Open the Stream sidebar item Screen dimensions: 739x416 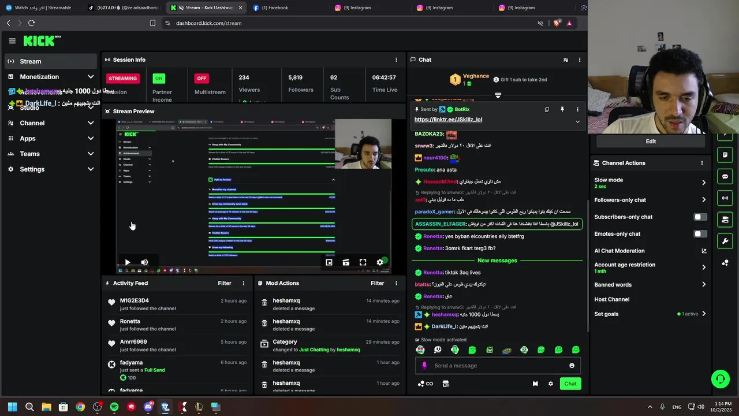51,61
